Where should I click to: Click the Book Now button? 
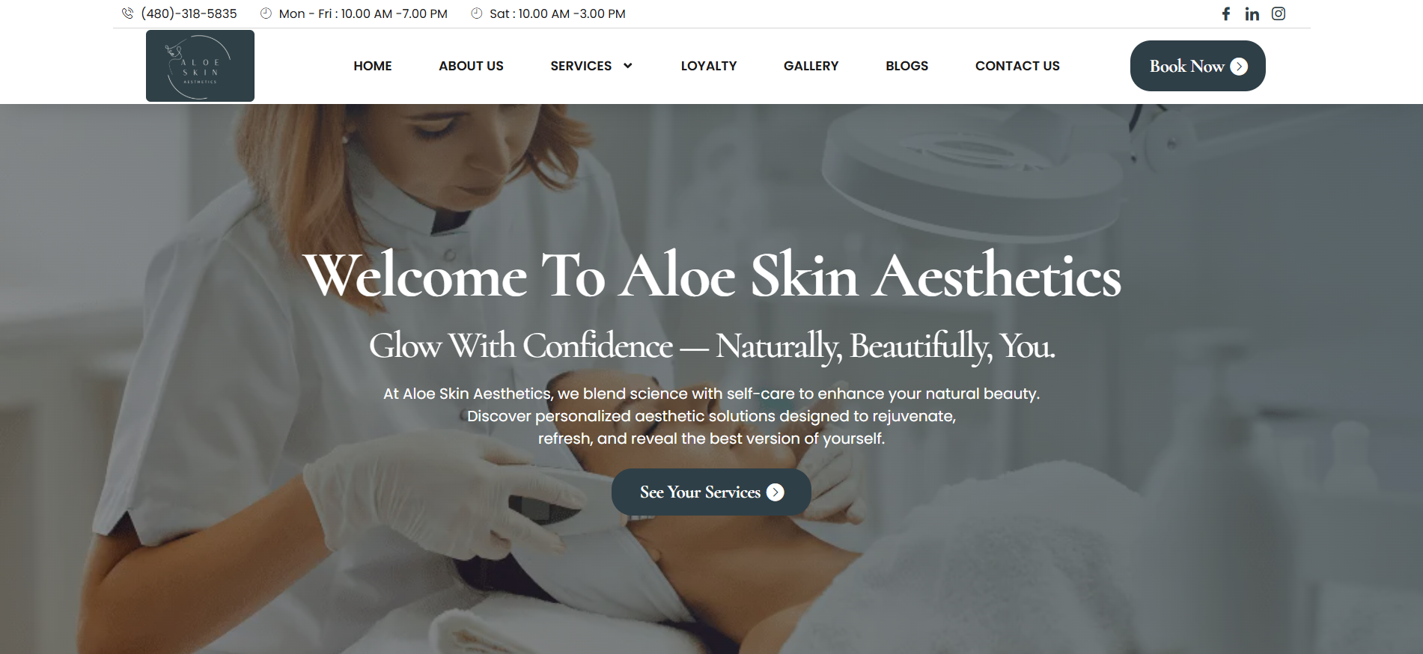pos(1198,66)
